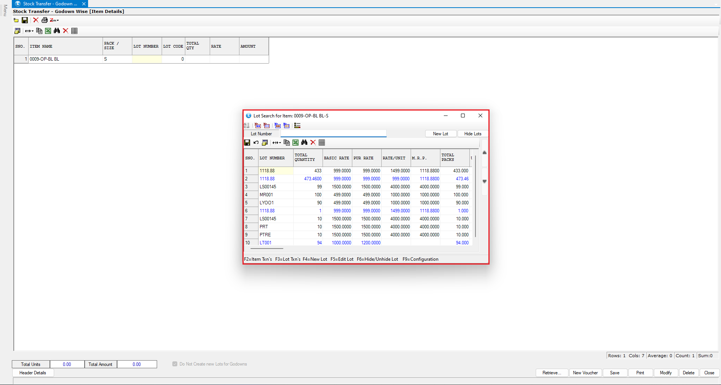
Task: Export lot grid to Excel icon
Action: pyautogui.click(x=295, y=143)
